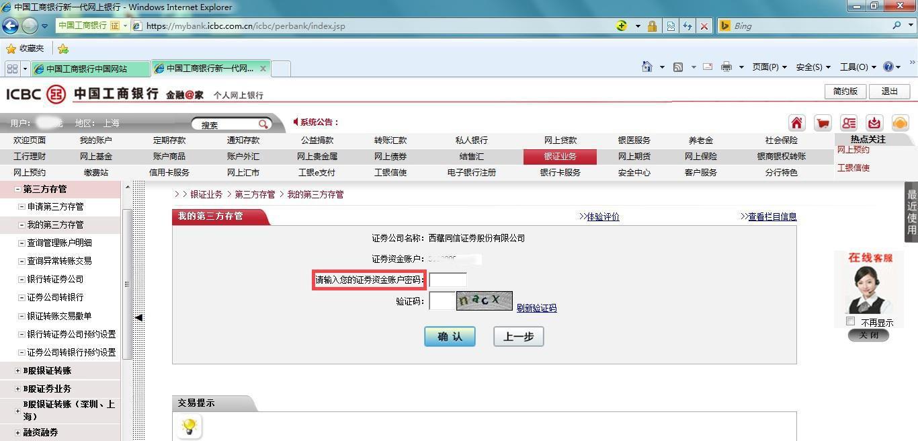Click the 关闭 button under online service
Screen dimensions: 918x441
868,335
